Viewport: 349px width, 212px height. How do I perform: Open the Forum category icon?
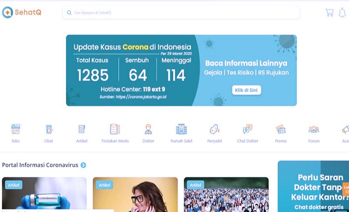pos(314,130)
